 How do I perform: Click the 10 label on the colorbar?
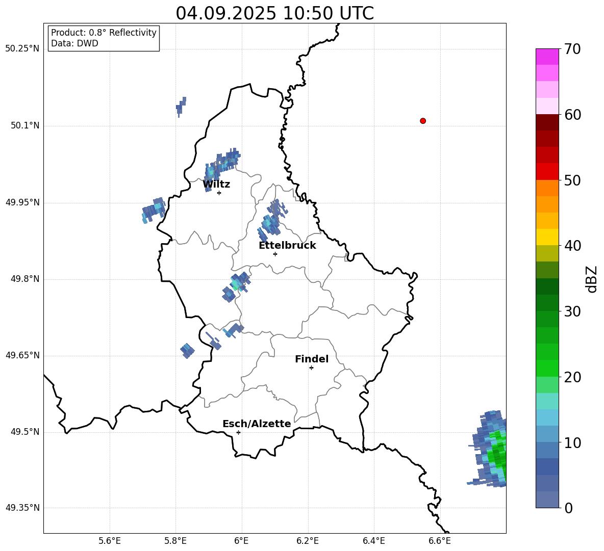click(x=572, y=442)
